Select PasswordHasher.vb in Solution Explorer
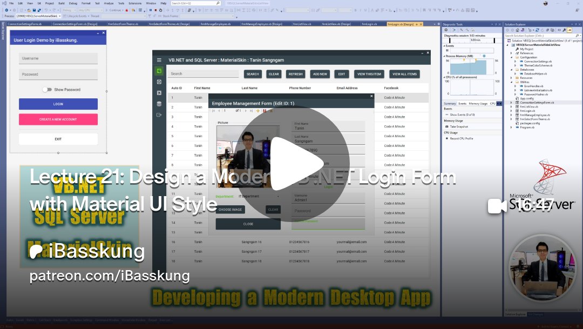 click(536, 95)
